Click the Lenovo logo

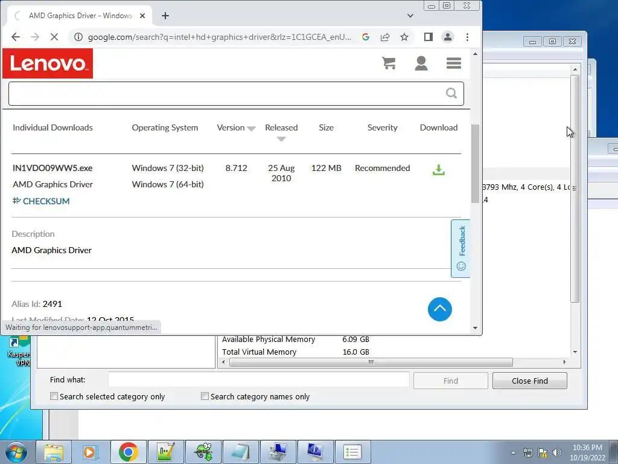pos(48,63)
